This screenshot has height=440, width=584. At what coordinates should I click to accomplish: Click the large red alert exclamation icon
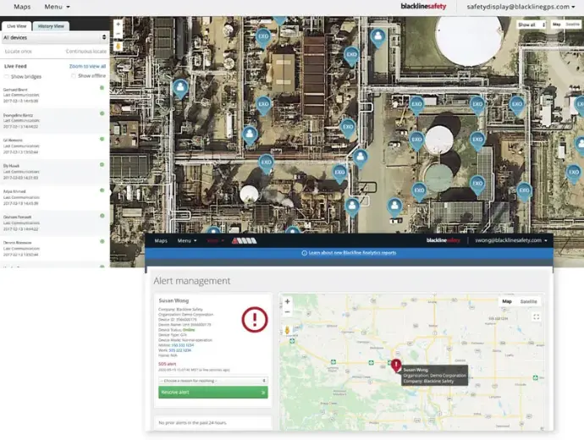coord(254,319)
